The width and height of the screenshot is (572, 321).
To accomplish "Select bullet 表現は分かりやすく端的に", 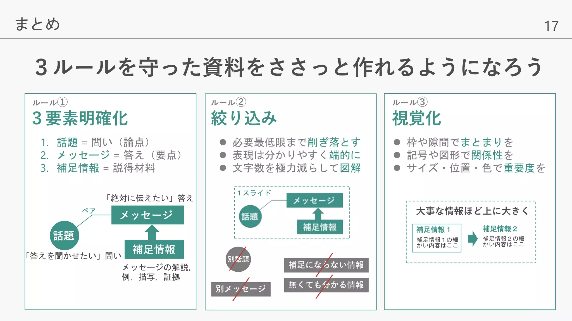I will [290, 155].
